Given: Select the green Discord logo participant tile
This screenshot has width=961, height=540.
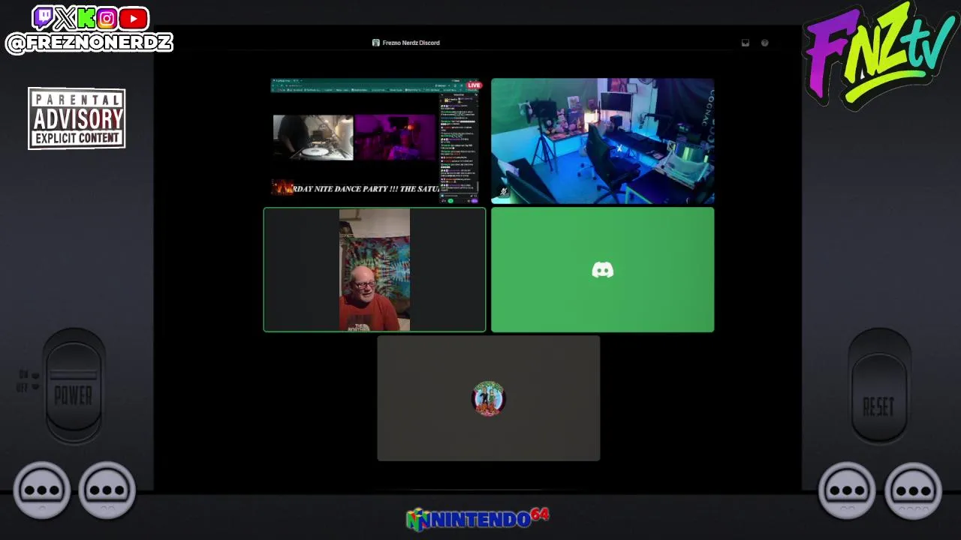Looking at the screenshot, I should [603, 270].
